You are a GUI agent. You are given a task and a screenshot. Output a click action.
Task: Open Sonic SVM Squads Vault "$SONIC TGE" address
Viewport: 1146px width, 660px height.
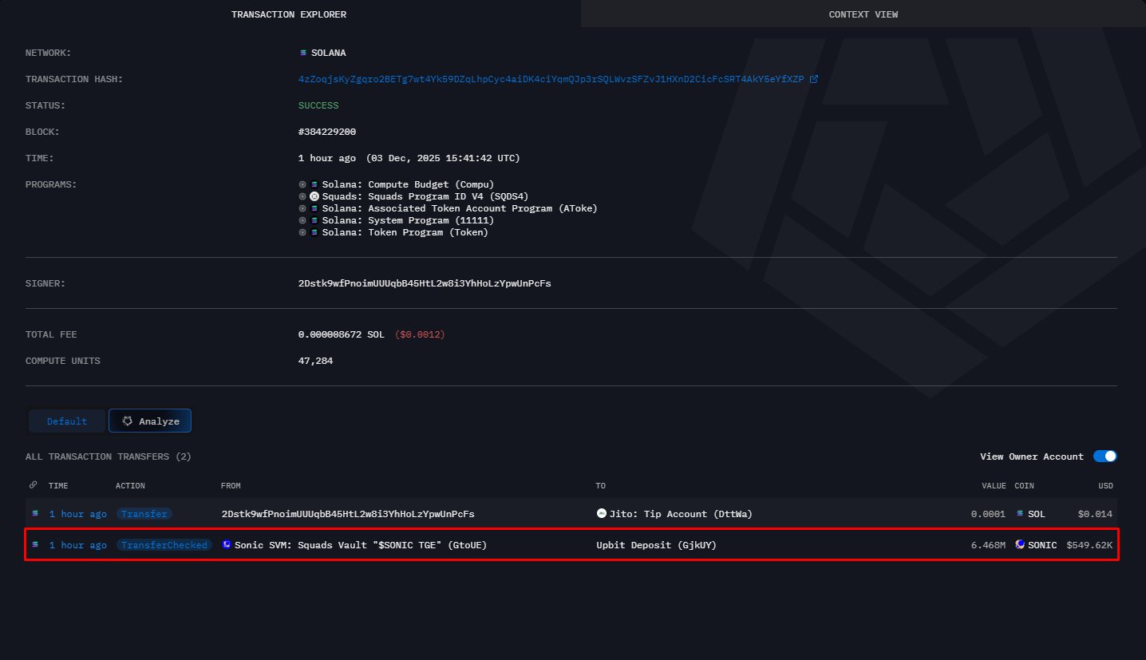pyautogui.click(x=361, y=545)
